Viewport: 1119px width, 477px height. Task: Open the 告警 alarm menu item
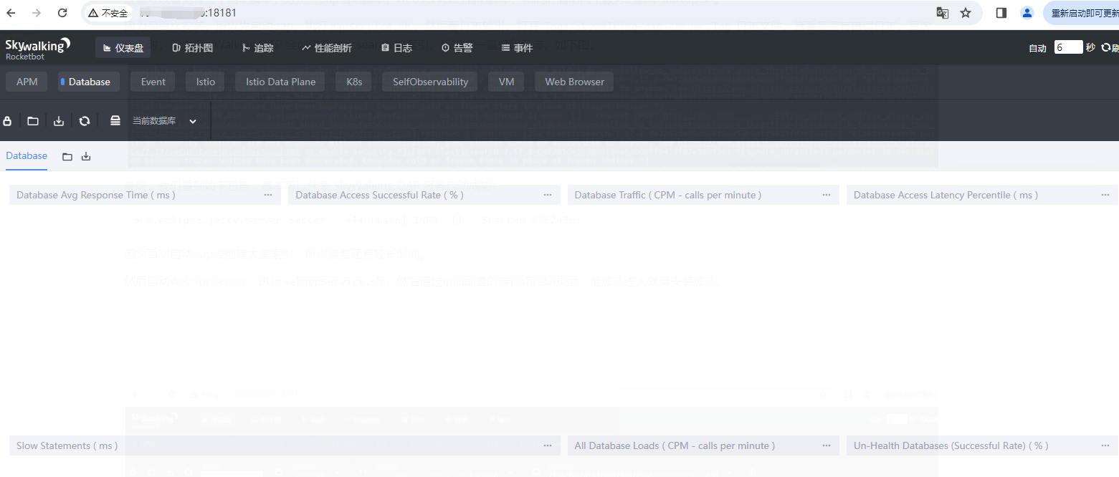457,48
